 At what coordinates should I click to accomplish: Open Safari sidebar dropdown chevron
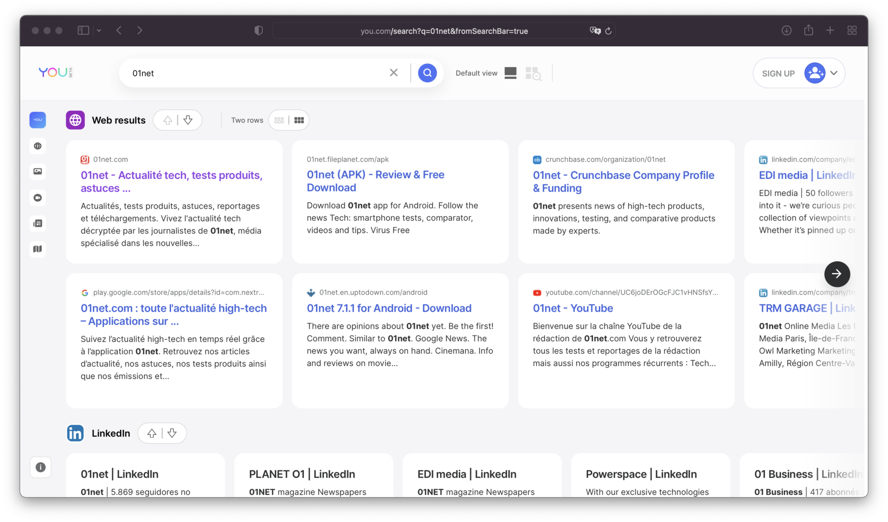tap(99, 31)
